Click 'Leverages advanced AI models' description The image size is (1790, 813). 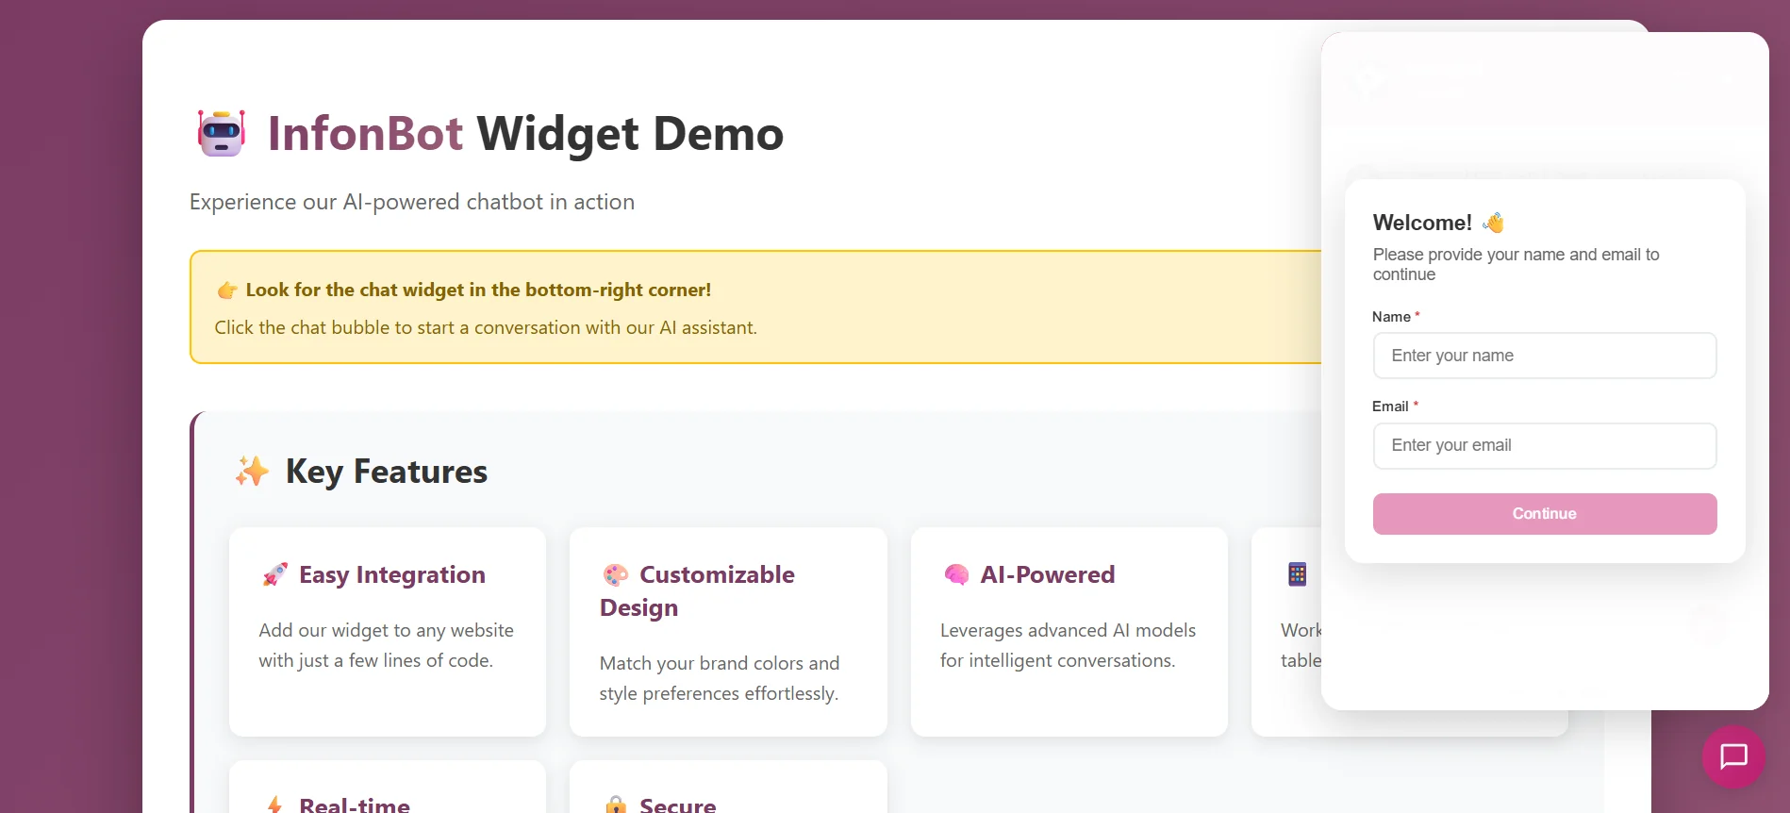(x=1068, y=645)
